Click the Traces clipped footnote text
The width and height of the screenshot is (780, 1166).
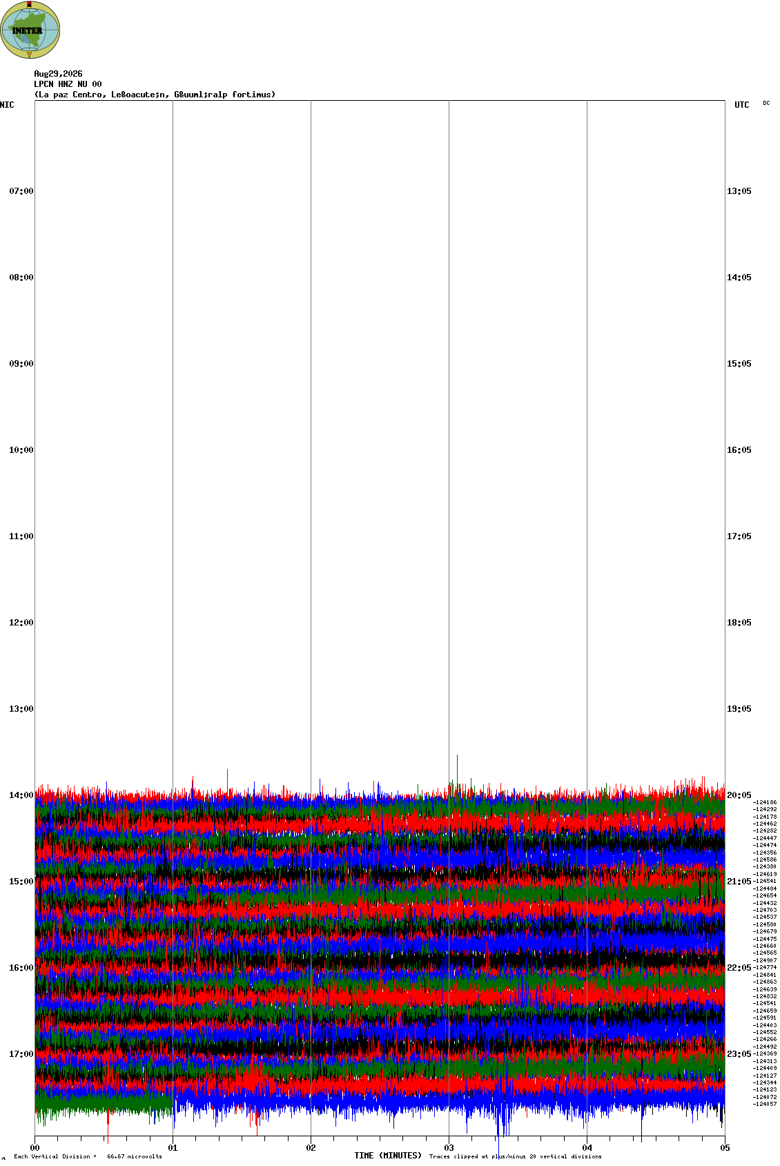tap(515, 1156)
